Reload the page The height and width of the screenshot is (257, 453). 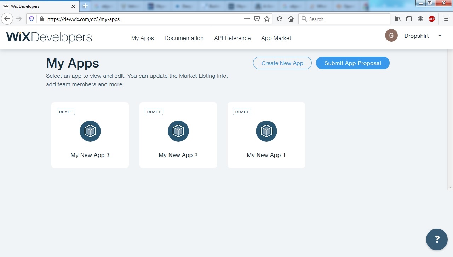(x=280, y=19)
